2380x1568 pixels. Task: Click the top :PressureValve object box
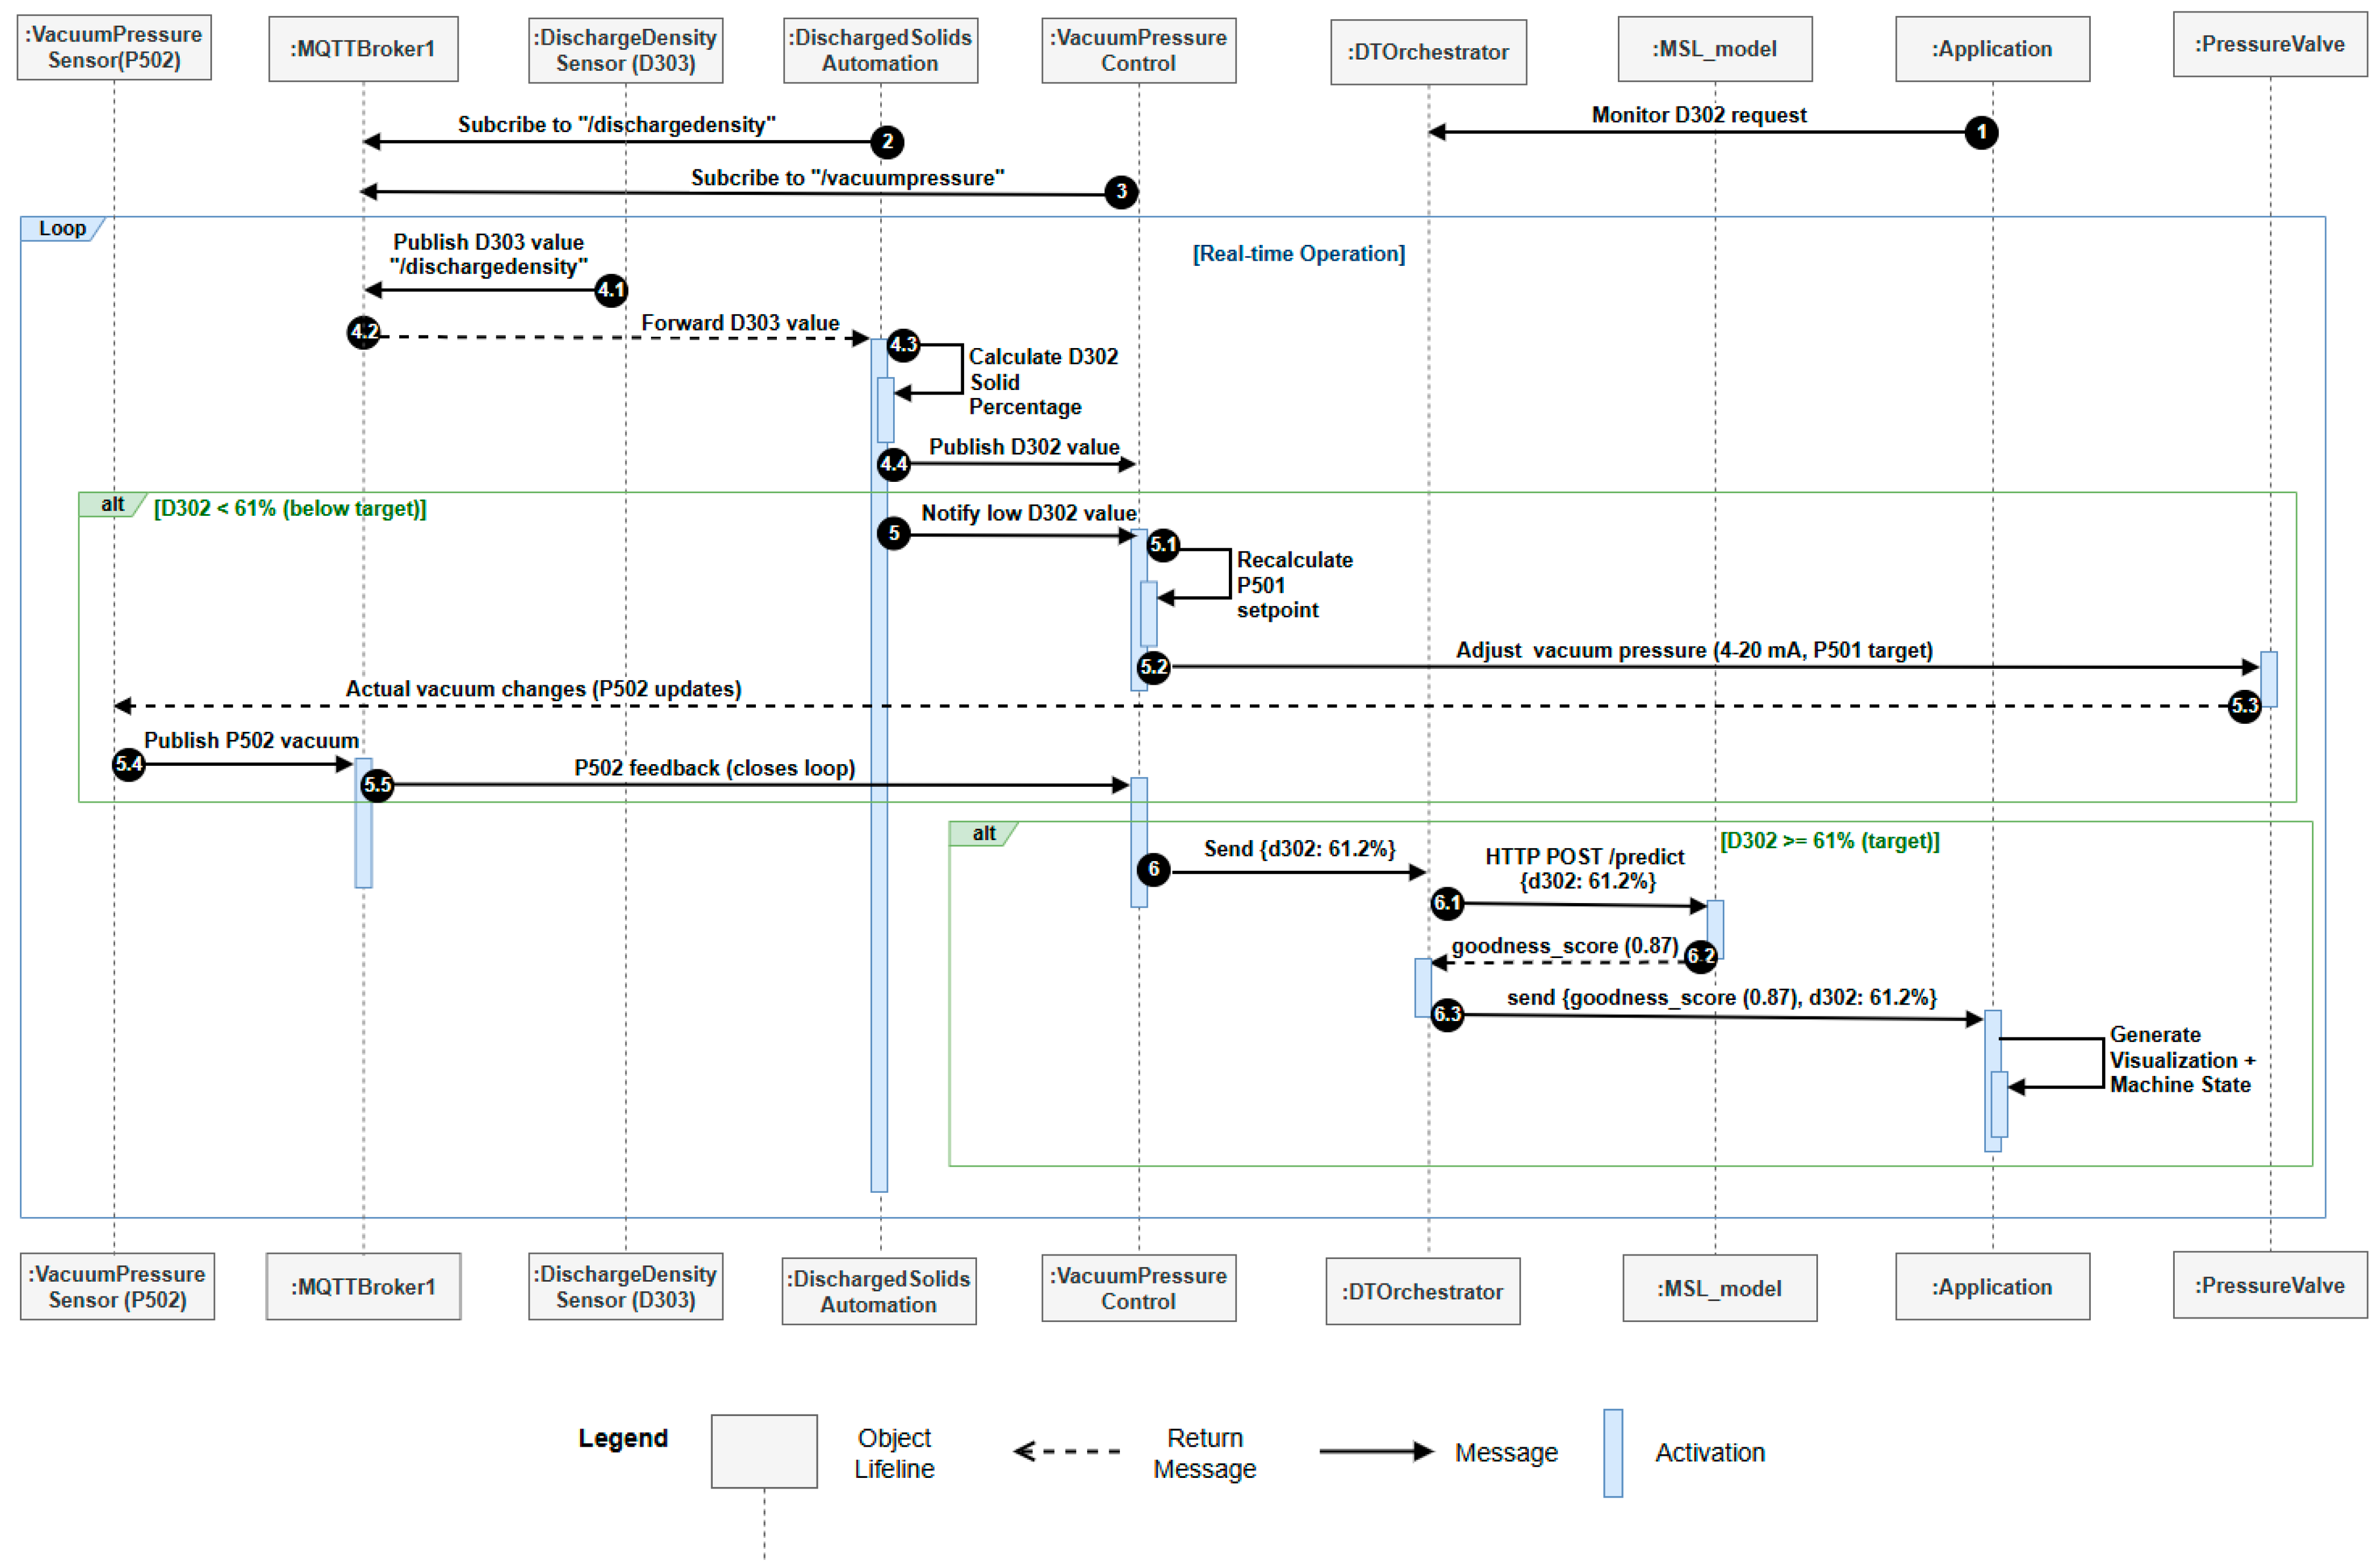coord(2269,45)
